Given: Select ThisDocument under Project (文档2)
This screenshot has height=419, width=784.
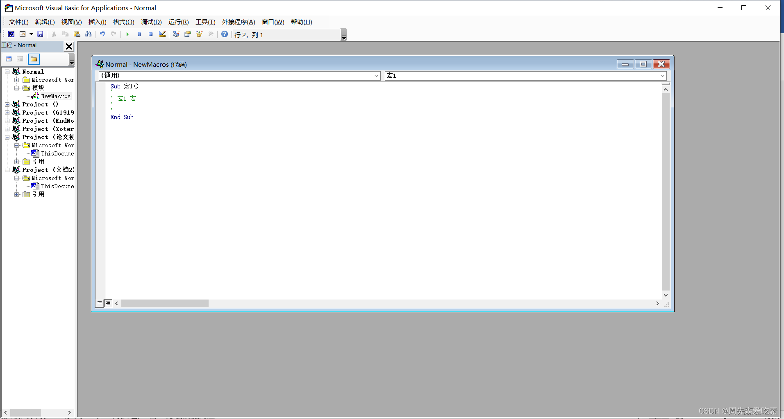Looking at the screenshot, I should coord(57,186).
